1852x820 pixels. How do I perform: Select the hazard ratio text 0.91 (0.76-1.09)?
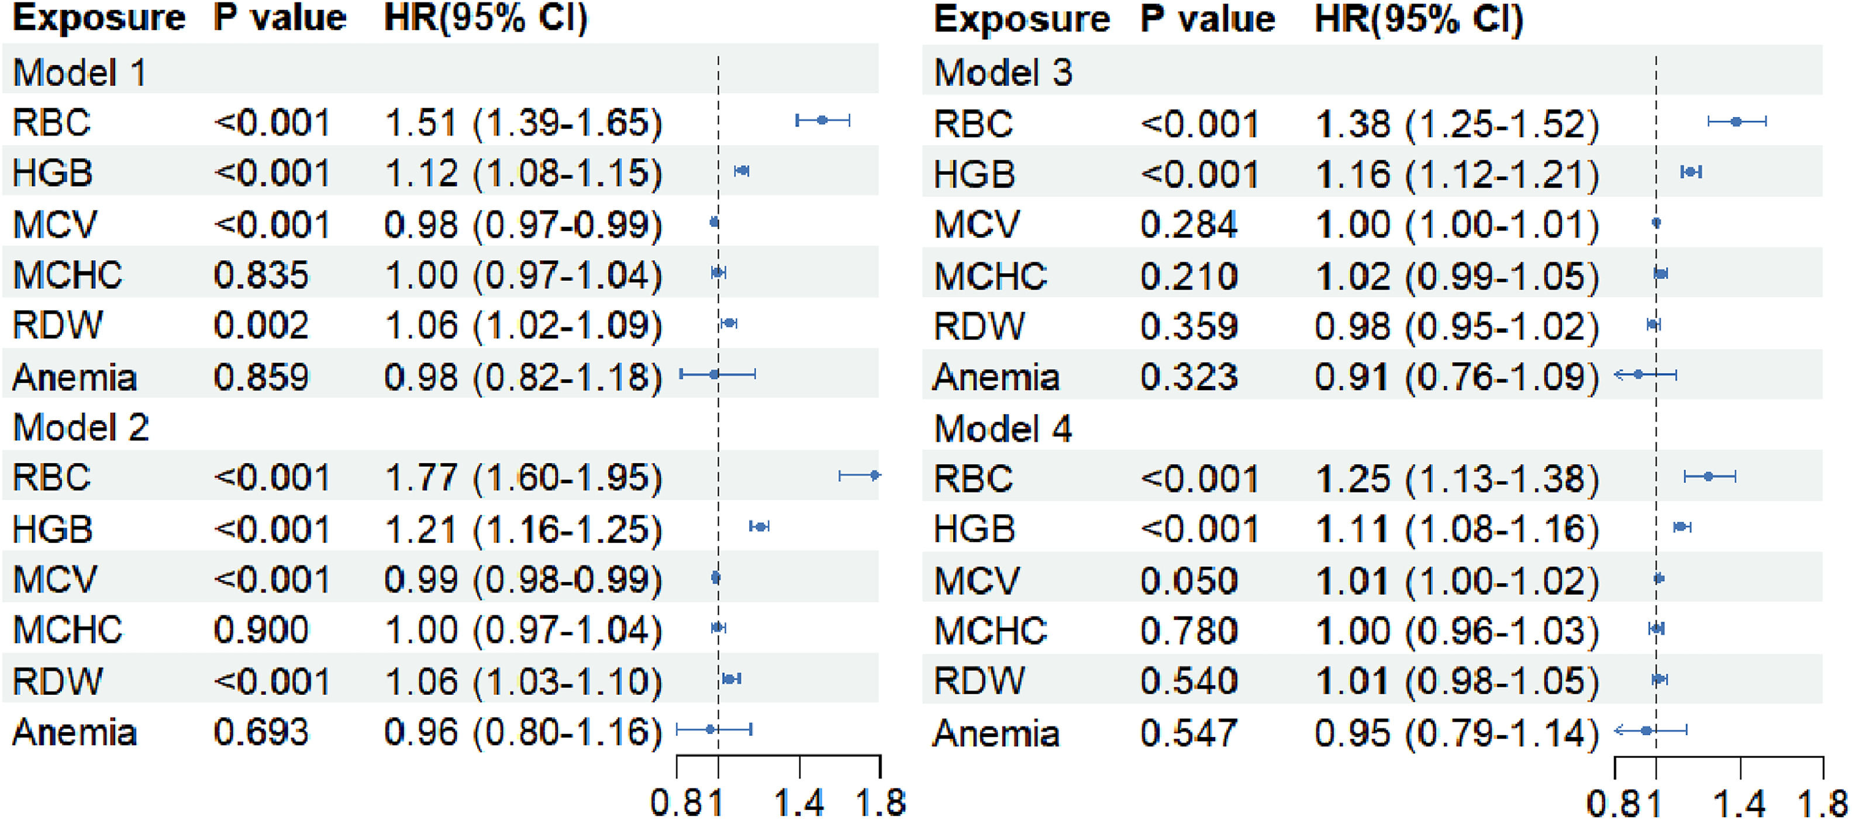[x=1457, y=377]
